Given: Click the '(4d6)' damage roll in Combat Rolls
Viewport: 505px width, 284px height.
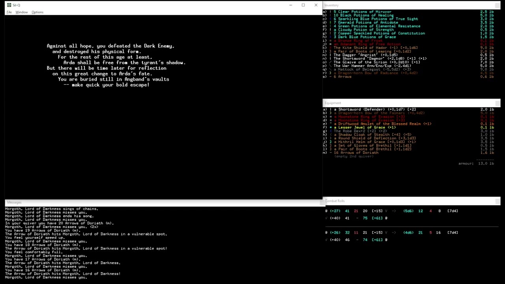Looking at the screenshot, I should pos(408,233).
